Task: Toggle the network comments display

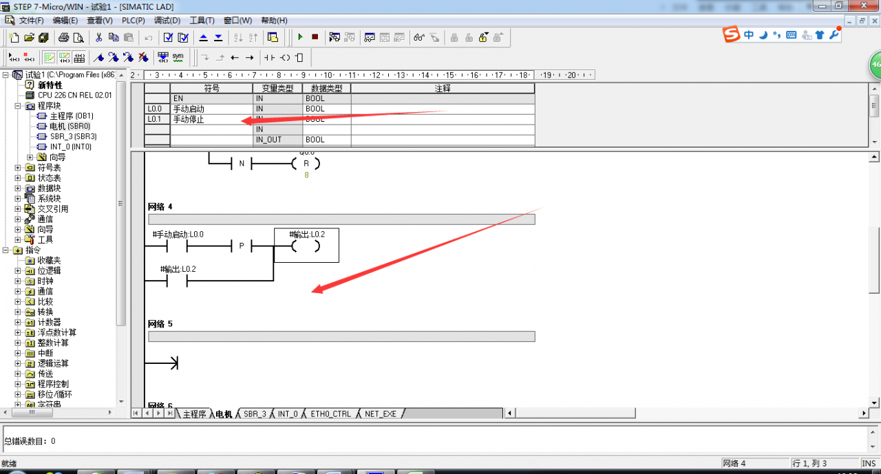Action: pos(64,57)
